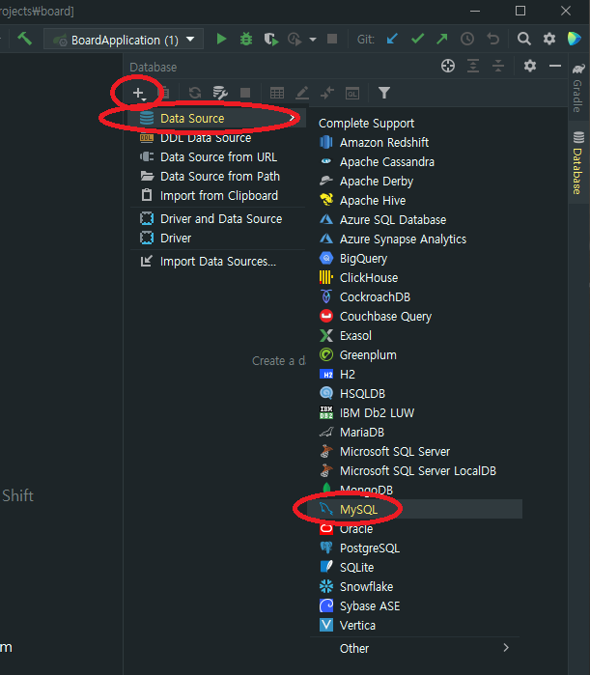The height and width of the screenshot is (675, 590).
Task: Hide the Database panel with minus icon
Action: 555,67
